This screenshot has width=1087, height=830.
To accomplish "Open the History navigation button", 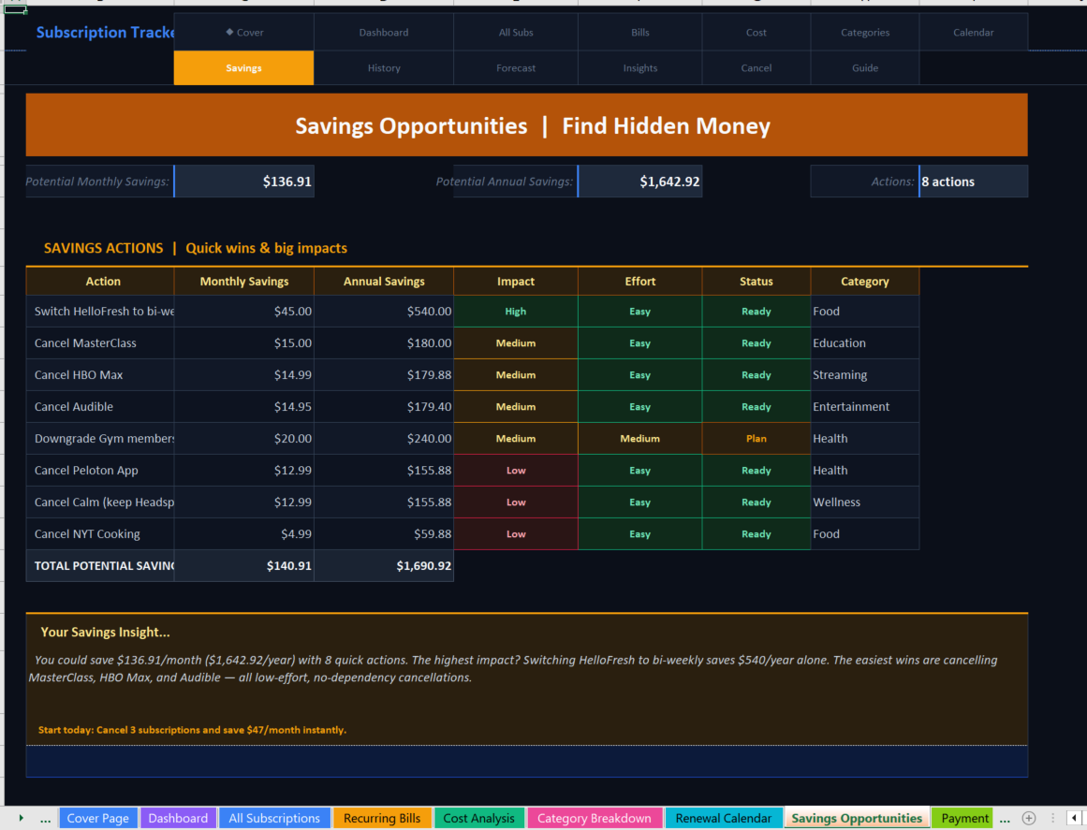I will pos(383,68).
